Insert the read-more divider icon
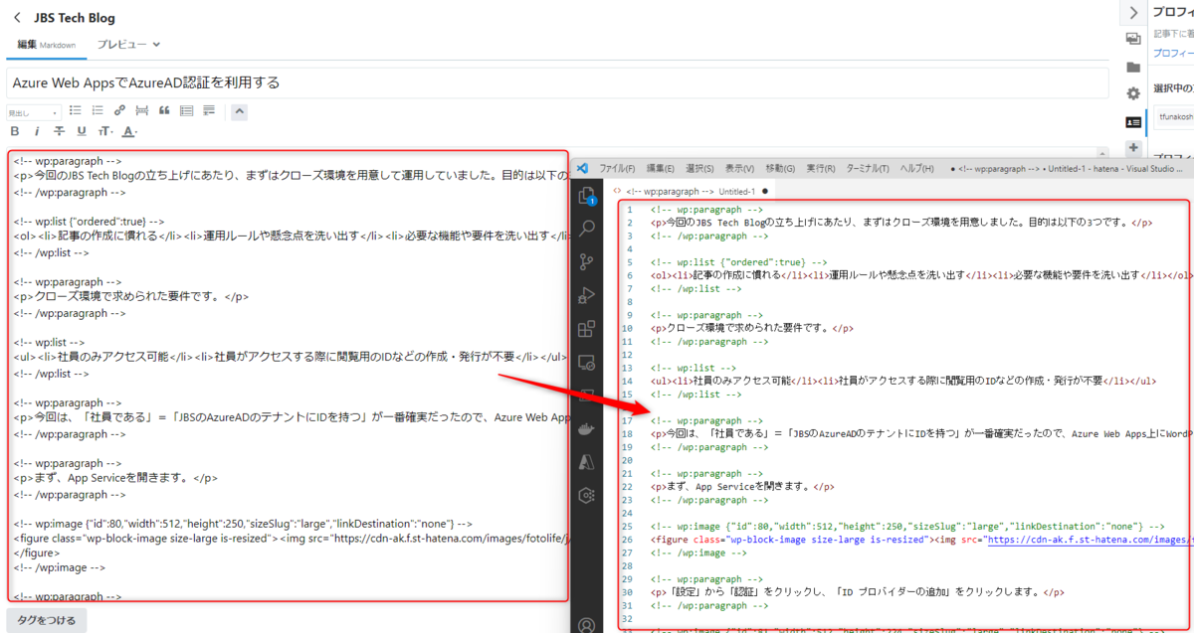 [142, 111]
